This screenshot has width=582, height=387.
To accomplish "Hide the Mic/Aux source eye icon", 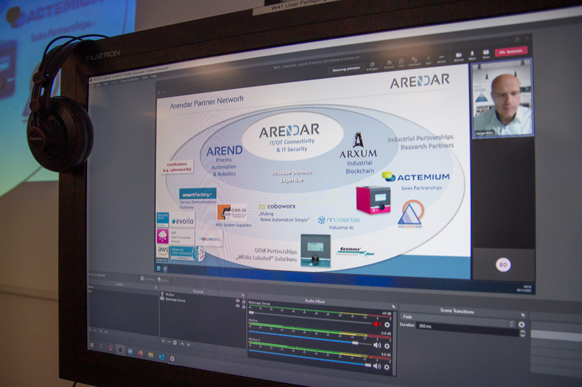I will click(238, 301).
